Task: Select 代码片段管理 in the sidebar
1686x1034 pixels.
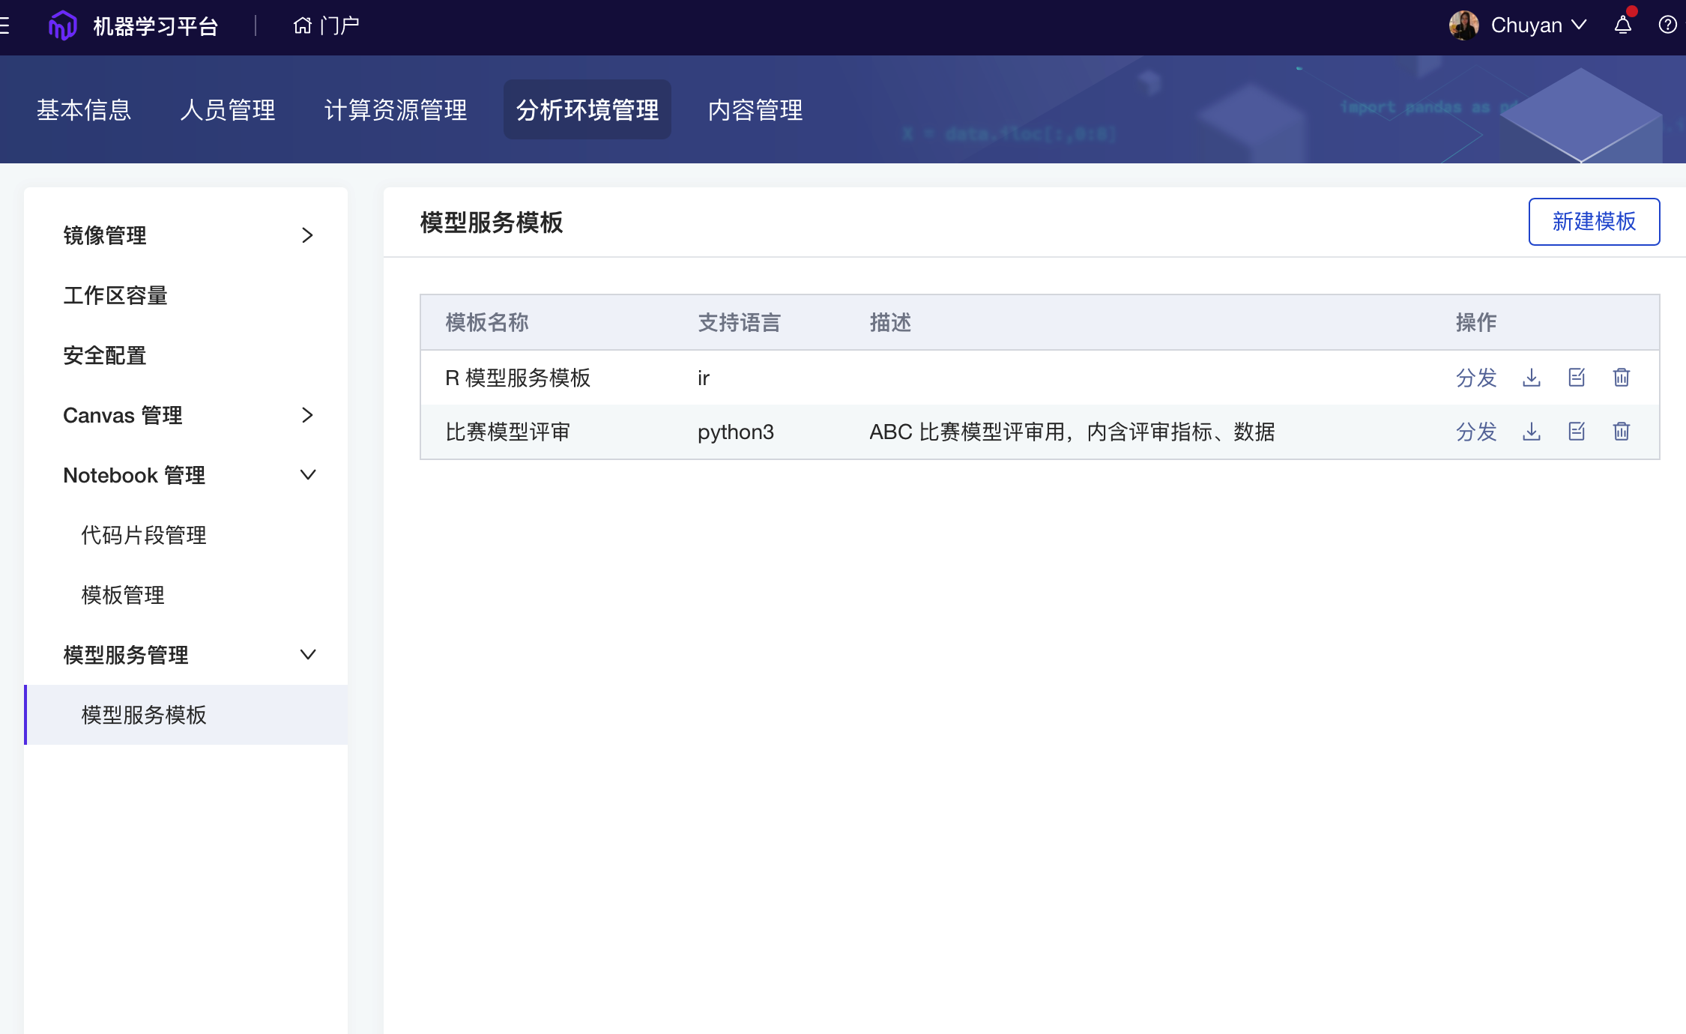Action: [x=144, y=535]
